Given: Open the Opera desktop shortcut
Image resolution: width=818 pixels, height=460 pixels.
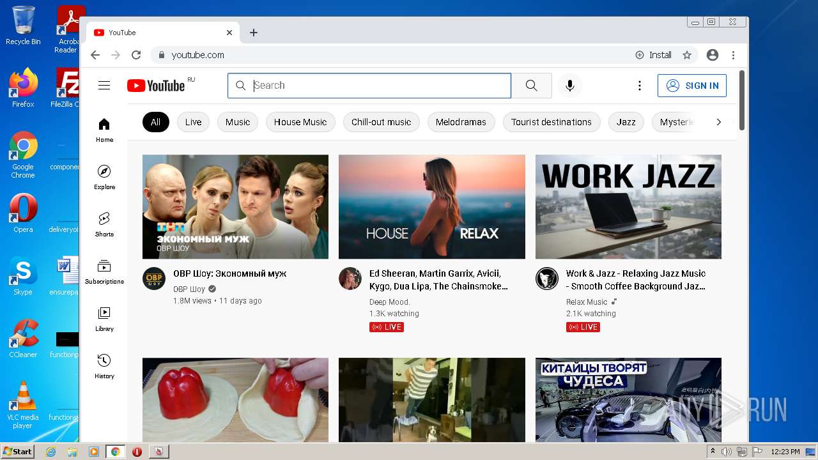Looking at the screenshot, I should [x=23, y=213].
